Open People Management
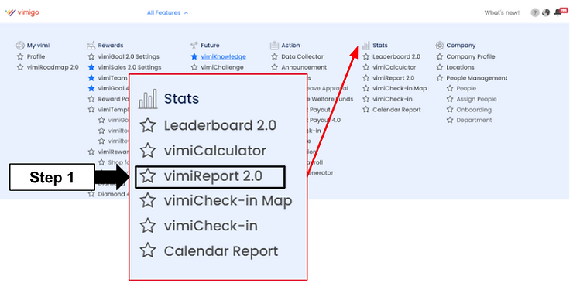Viewport: 573px width, 293px height. pyautogui.click(x=477, y=78)
